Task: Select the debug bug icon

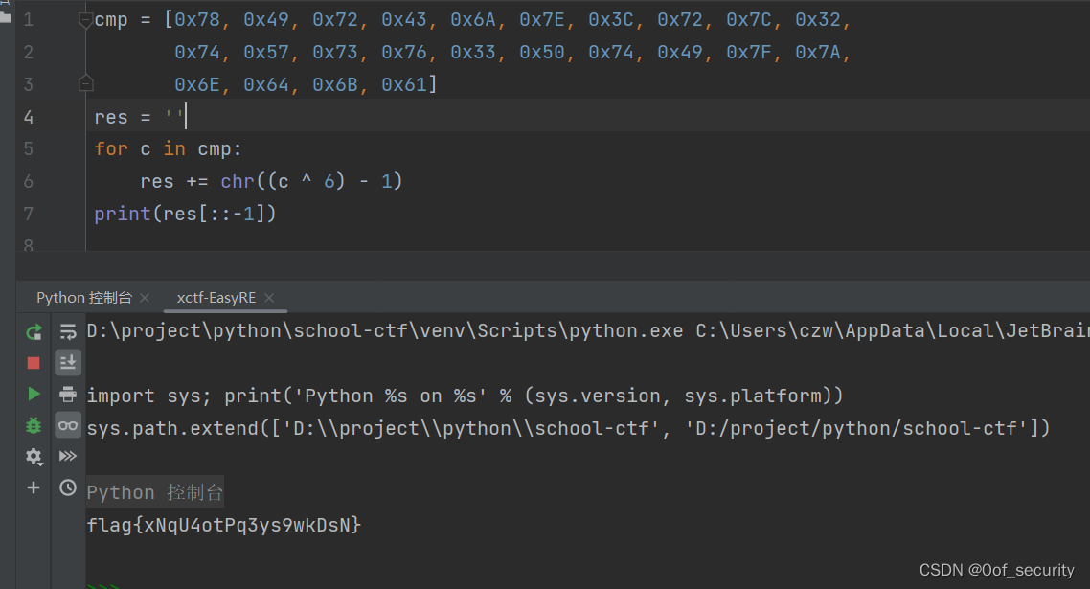Action: point(34,426)
